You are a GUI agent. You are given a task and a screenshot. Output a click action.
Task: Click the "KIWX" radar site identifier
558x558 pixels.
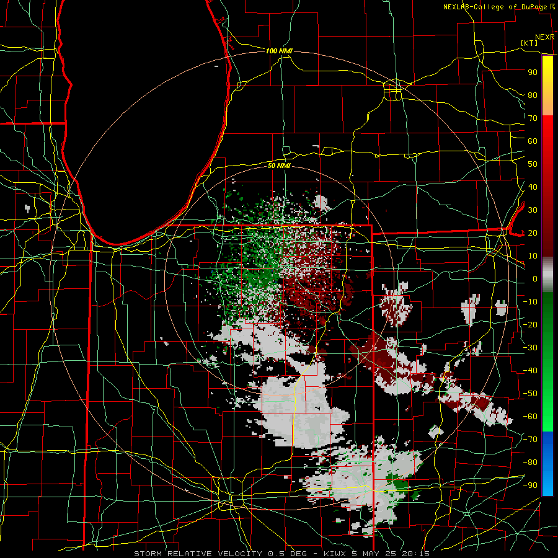point(335,554)
